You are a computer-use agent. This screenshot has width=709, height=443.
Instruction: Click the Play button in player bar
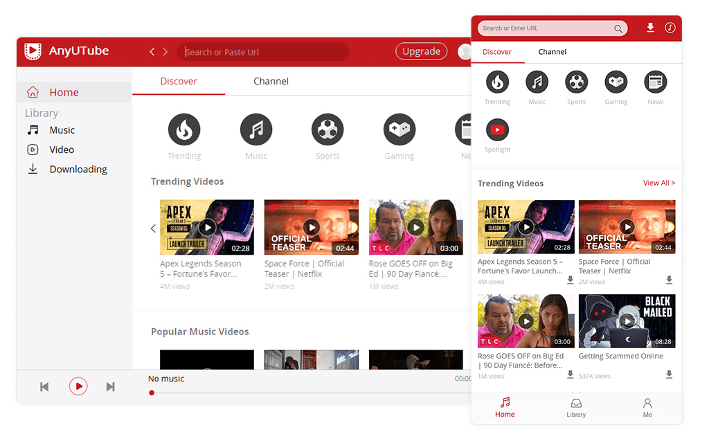tap(78, 386)
